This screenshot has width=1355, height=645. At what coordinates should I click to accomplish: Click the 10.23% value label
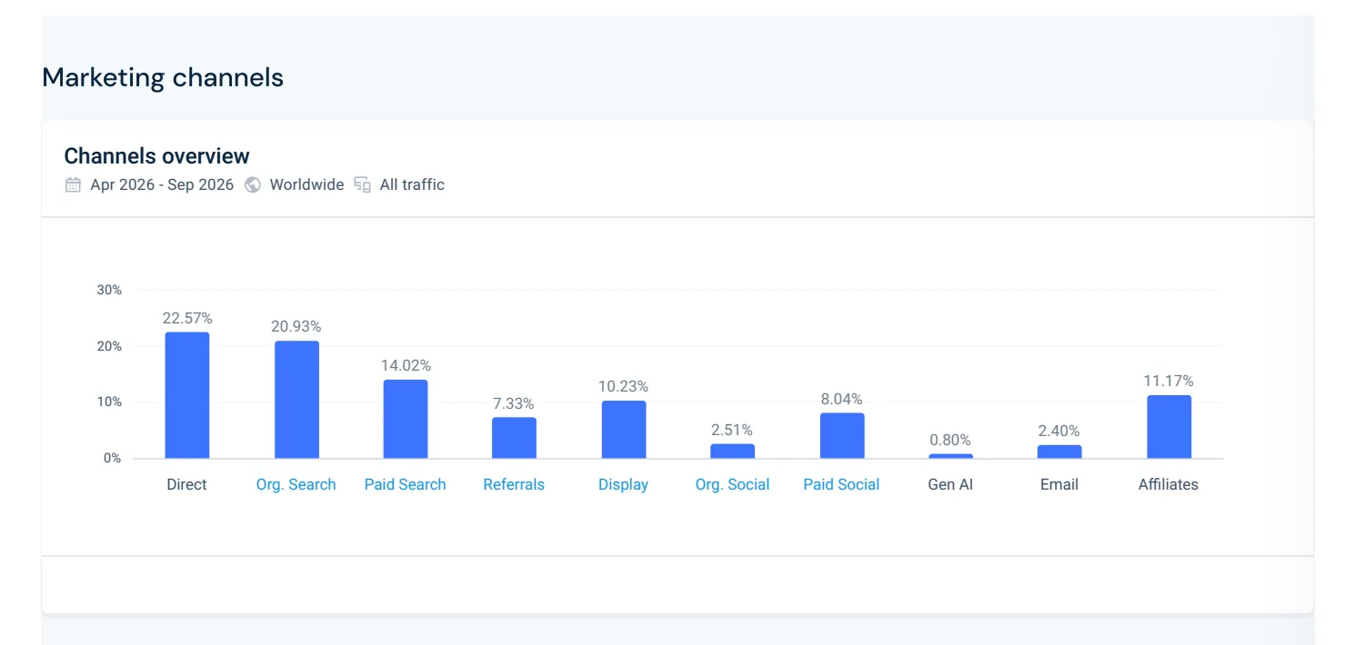point(624,386)
